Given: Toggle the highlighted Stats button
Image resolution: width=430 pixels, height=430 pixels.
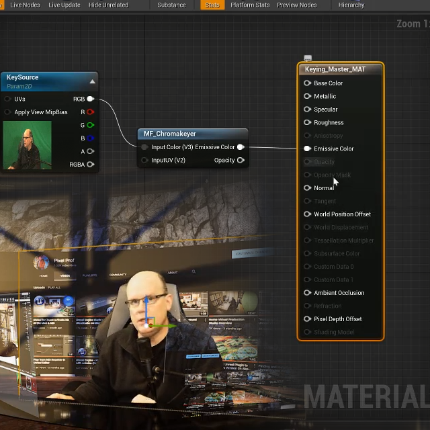Looking at the screenshot, I should [x=212, y=5].
